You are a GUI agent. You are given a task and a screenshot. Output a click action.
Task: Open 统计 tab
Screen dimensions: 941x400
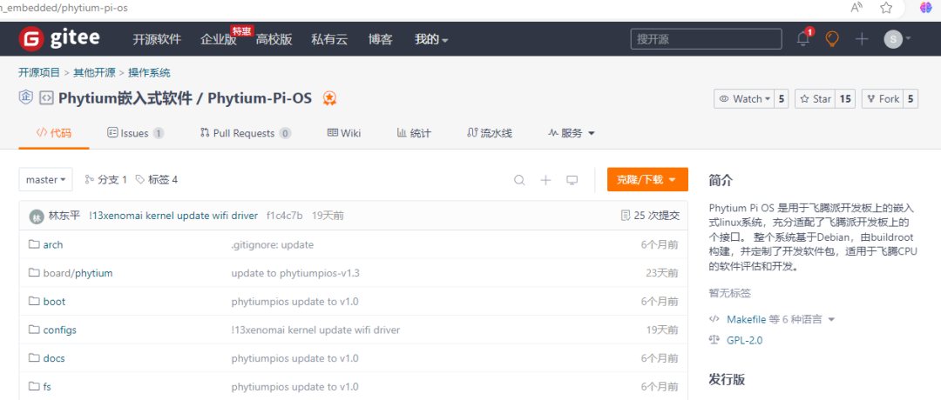pyautogui.click(x=414, y=133)
